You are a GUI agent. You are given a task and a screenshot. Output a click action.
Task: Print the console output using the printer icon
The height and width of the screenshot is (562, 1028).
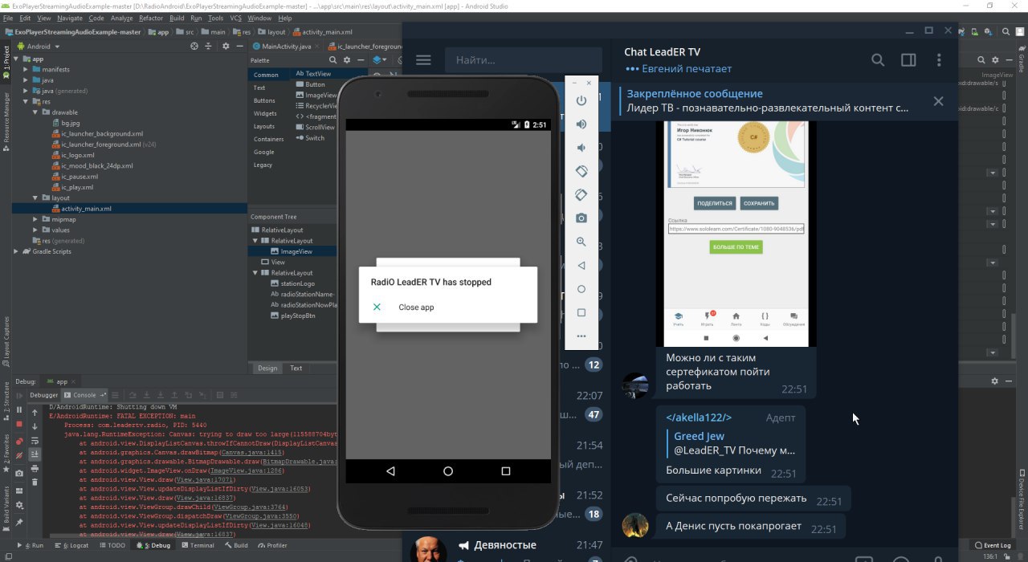[35, 467]
